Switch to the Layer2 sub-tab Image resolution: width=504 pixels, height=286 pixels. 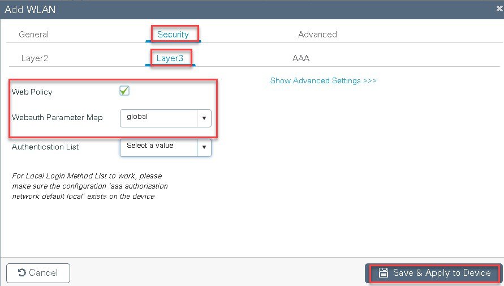35,58
